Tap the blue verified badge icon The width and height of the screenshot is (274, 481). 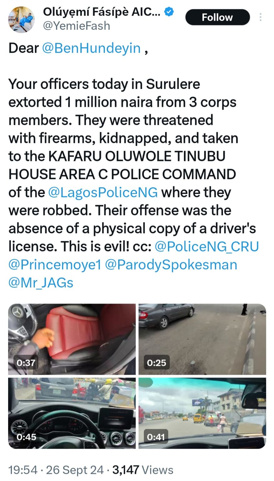point(169,12)
